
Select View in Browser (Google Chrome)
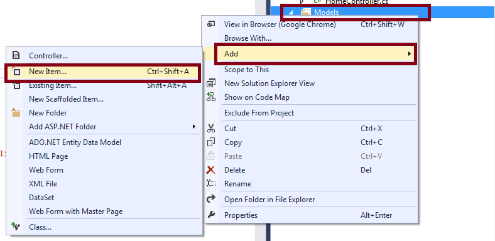coord(280,24)
